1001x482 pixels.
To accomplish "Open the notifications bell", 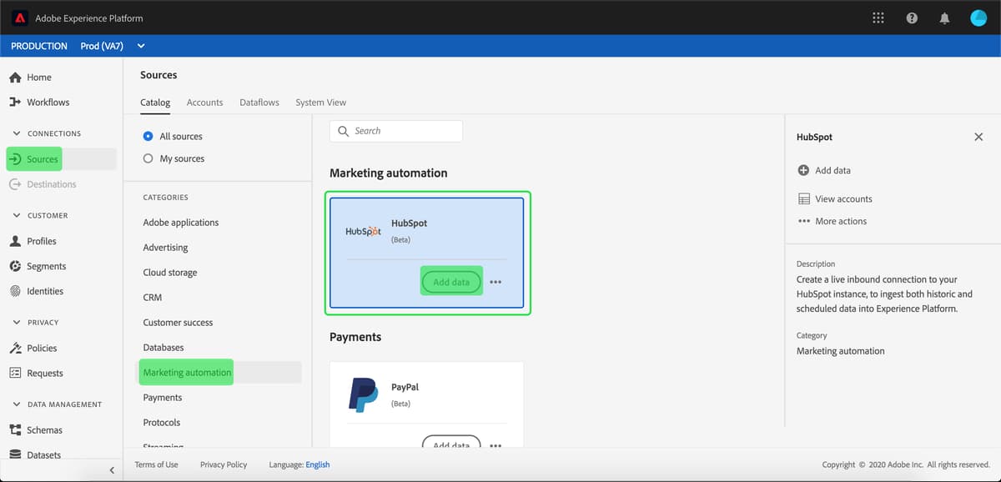I will pyautogui.click(x=944, y=18).
